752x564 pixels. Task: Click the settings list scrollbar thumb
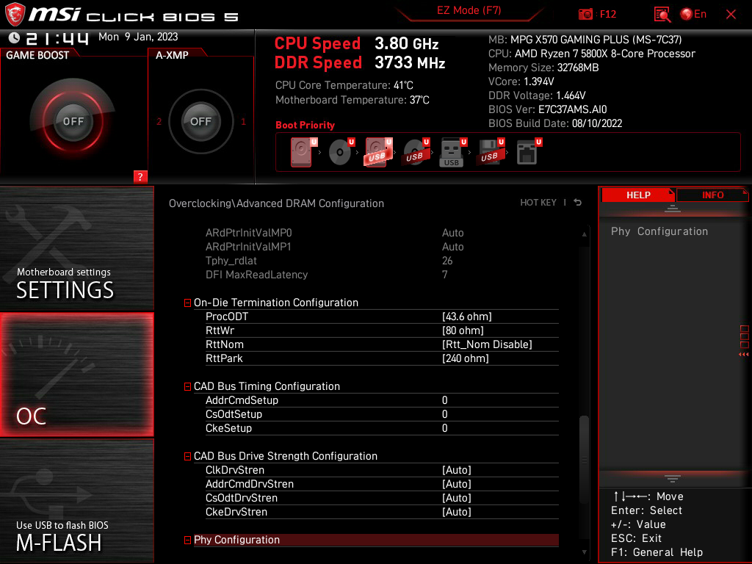(584, 460)
